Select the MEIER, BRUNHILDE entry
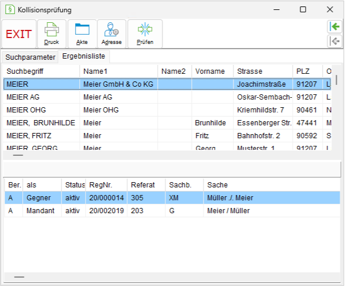 click(167, 123)
